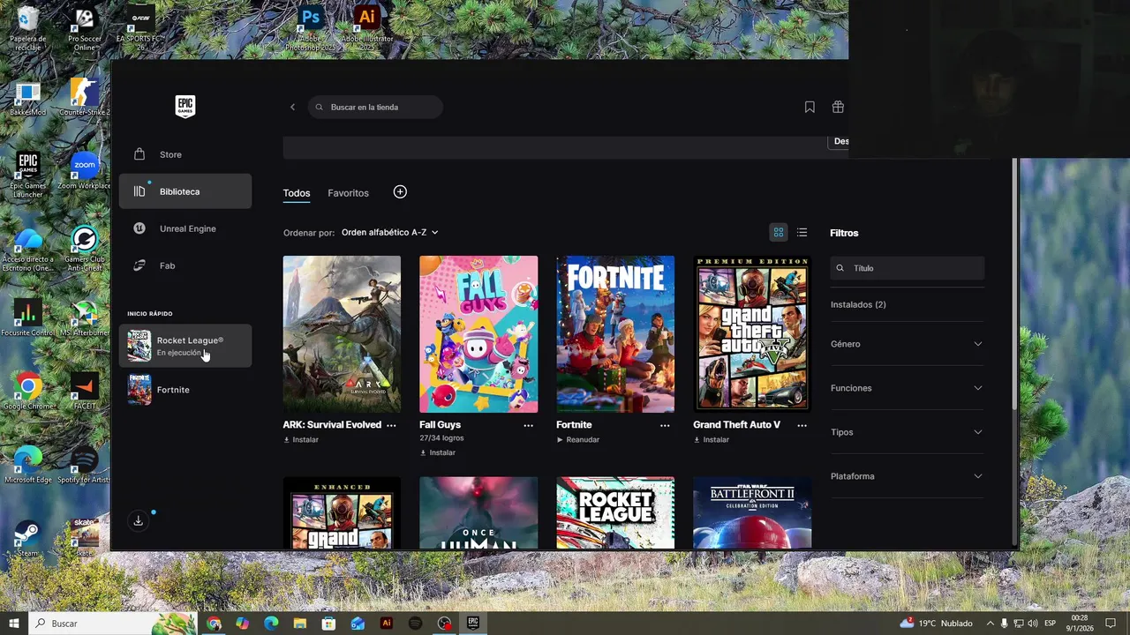Open the Focusrite Control desktop shortcut
This screenshot has width=1130, height=635.
(x=28, y=318)
